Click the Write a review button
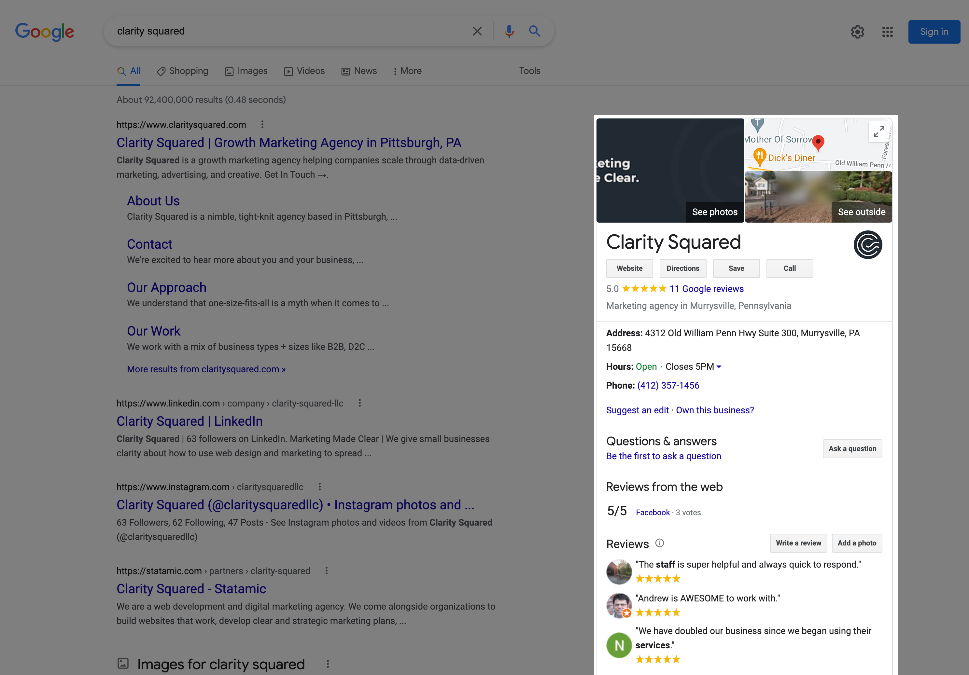Screen dimensions: 969x675 (x=798, y=543)
